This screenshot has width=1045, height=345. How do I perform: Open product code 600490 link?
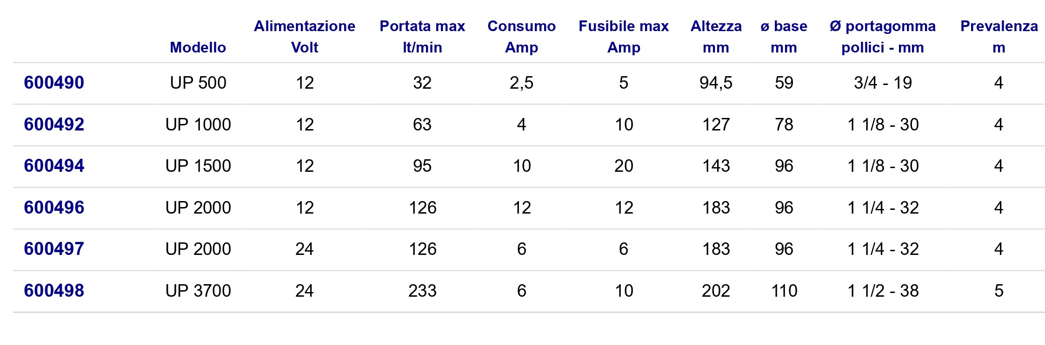click(x=54, y=83)
